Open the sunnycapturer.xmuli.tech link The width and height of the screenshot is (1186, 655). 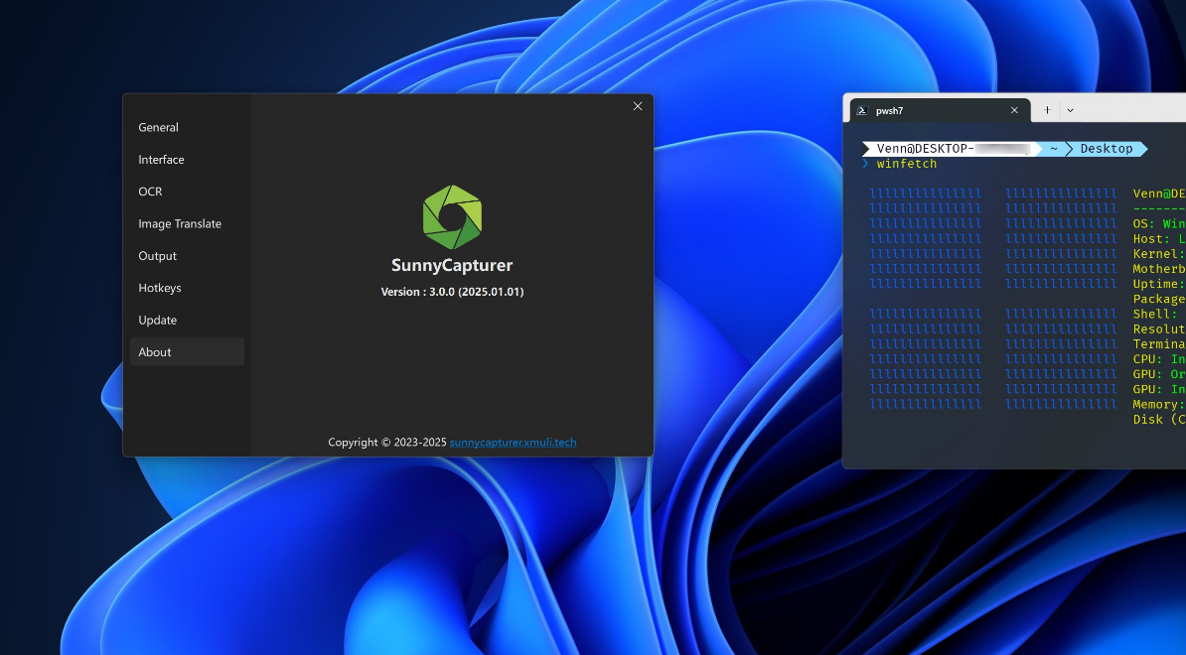(x=513, y=443)
